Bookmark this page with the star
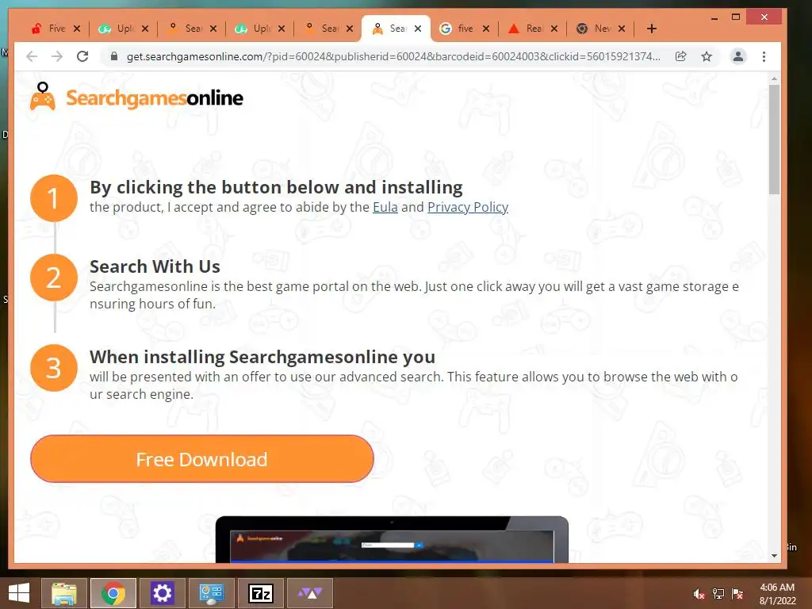Viewport: 812px width, 609px height. click(x=707, y=56)
